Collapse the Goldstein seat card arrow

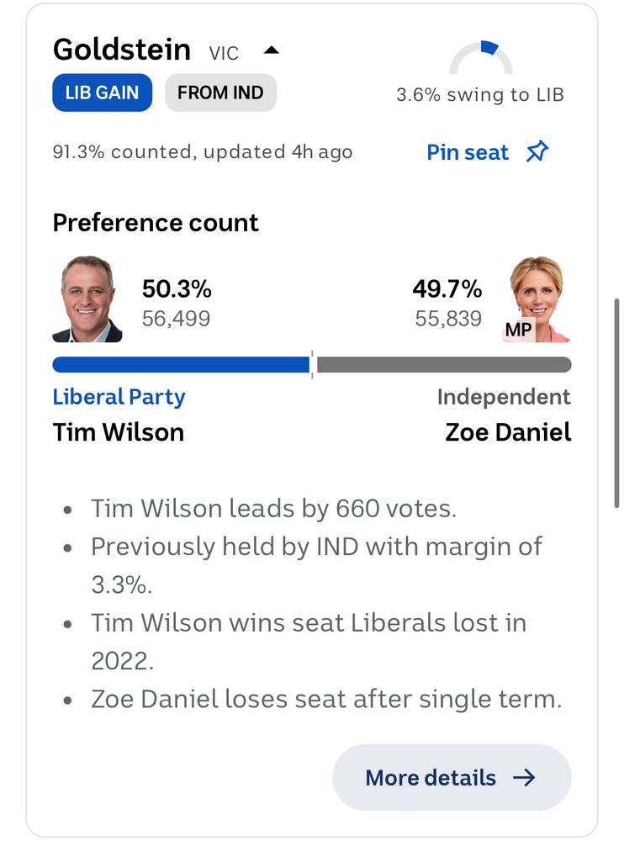272,50
